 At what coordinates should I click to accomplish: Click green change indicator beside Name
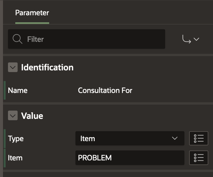click(5, 90)
